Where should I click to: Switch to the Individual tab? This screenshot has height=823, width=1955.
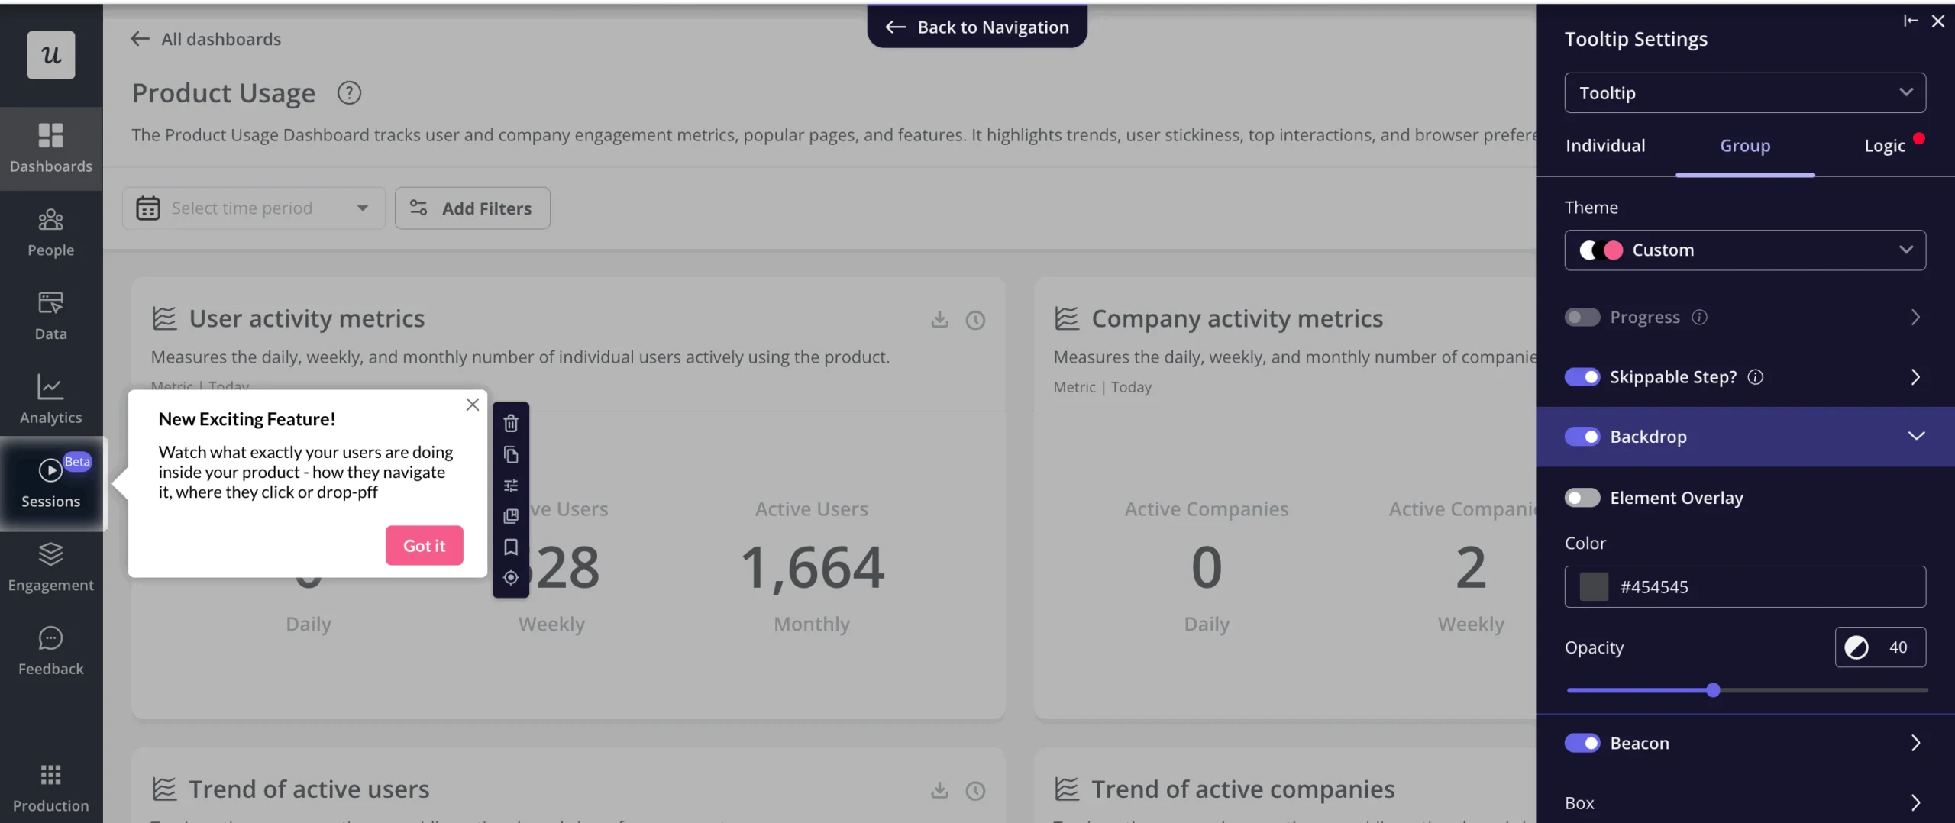[x=1605, y=146]
